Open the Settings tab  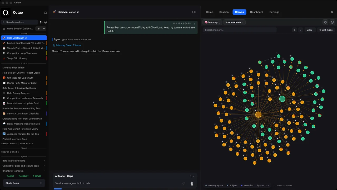(274, 12)
